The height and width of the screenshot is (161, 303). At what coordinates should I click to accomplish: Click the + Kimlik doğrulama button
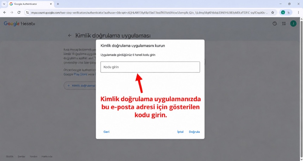[x=80, y=86]
